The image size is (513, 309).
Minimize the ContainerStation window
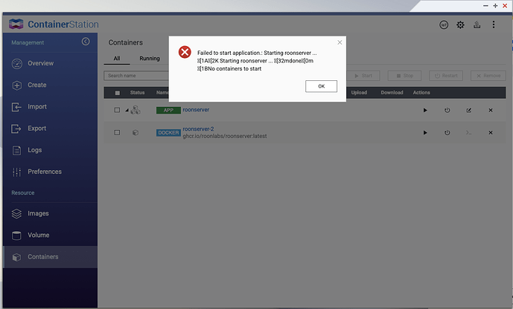click(x=485, y=6)
